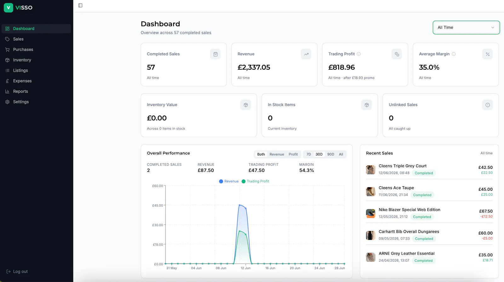Click the Log out button
504x282 pixels.
[17, 272]
